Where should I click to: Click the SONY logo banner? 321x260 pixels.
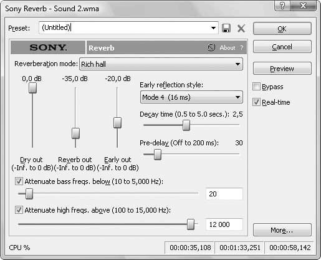coord(48,47)
